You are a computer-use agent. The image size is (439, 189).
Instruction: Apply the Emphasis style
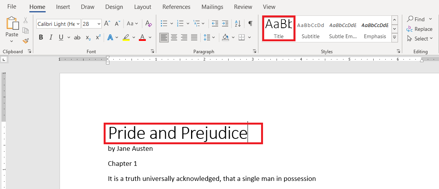(375, 29)
